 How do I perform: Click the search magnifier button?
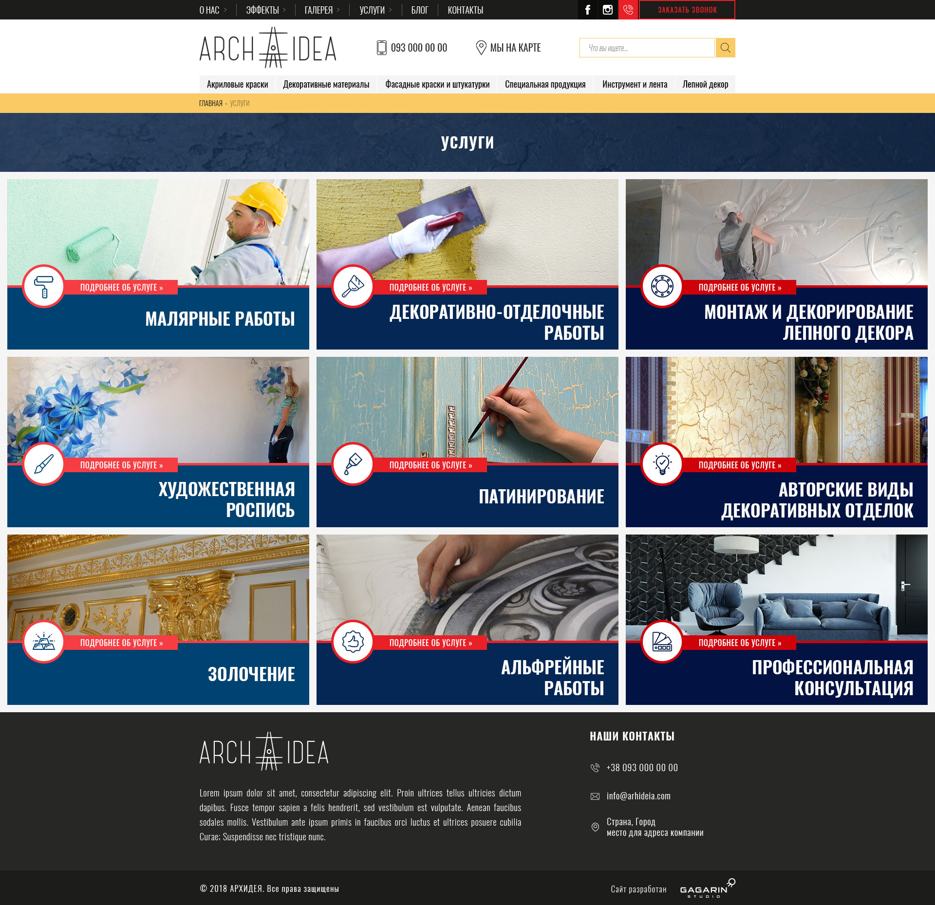[x=725, y=48]
